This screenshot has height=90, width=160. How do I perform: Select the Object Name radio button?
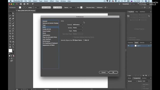[73, 40]
